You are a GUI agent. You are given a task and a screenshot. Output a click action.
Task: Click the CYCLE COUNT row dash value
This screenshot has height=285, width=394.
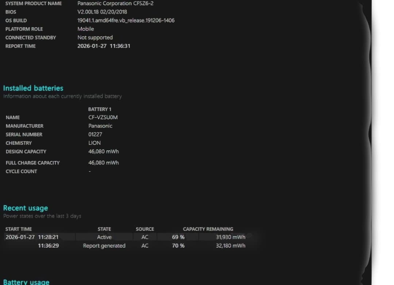pos(89,171)
